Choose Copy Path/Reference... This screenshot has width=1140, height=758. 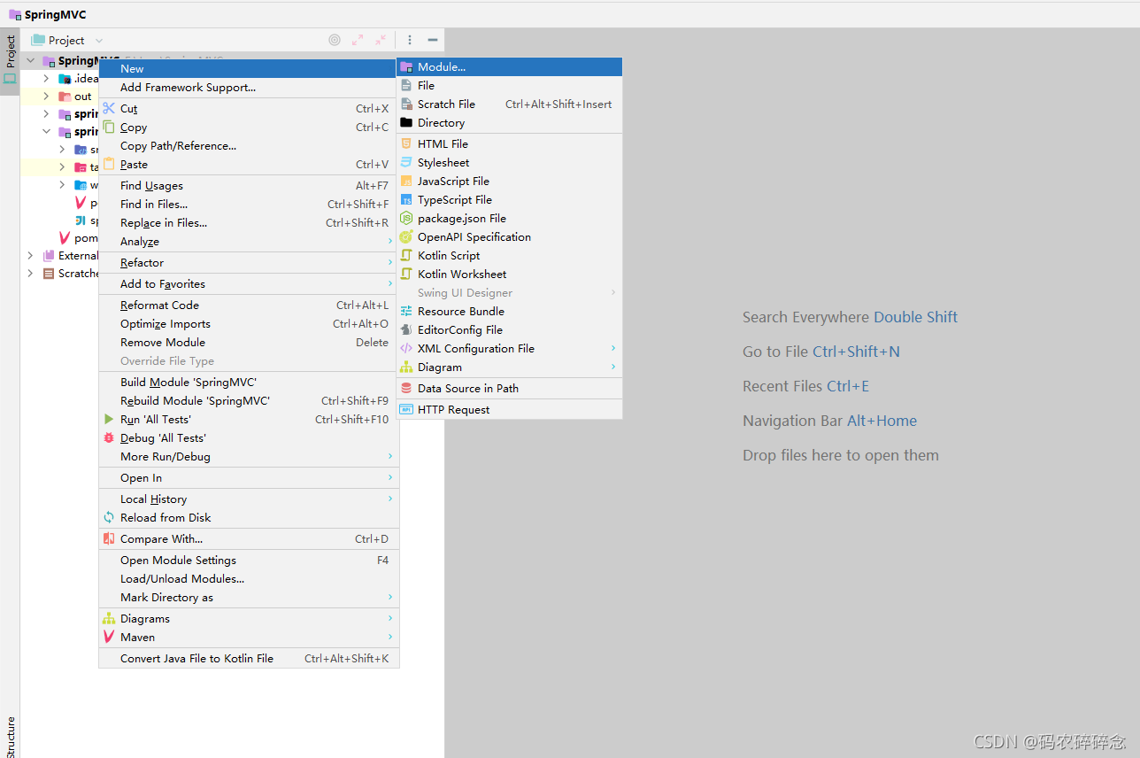[249, 145]
